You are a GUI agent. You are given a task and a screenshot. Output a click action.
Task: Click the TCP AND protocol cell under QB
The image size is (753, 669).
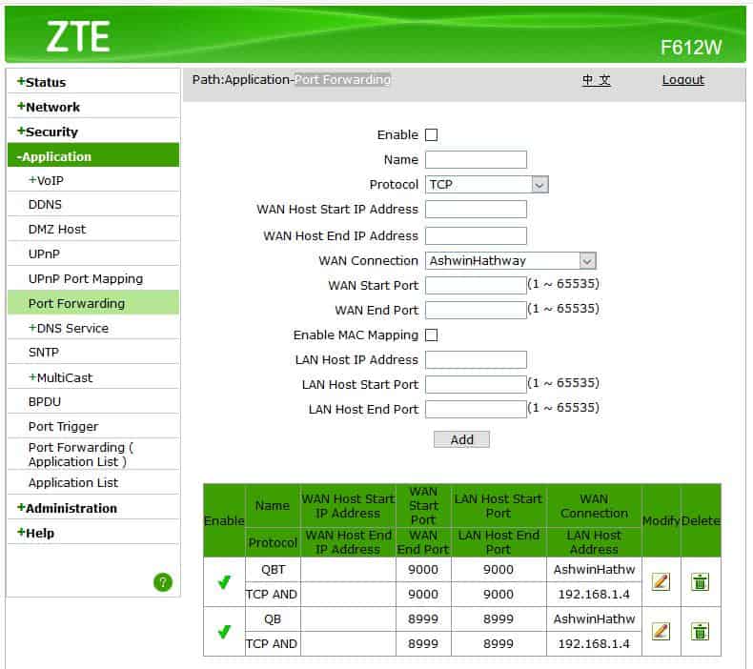[x=272, y=643]
